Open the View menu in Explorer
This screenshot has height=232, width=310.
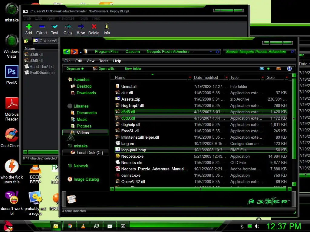pos(90,61)
